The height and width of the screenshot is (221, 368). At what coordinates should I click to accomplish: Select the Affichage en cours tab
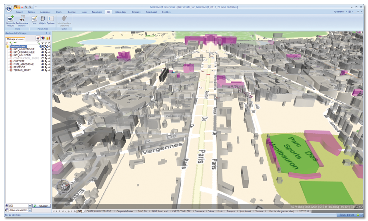16,39
